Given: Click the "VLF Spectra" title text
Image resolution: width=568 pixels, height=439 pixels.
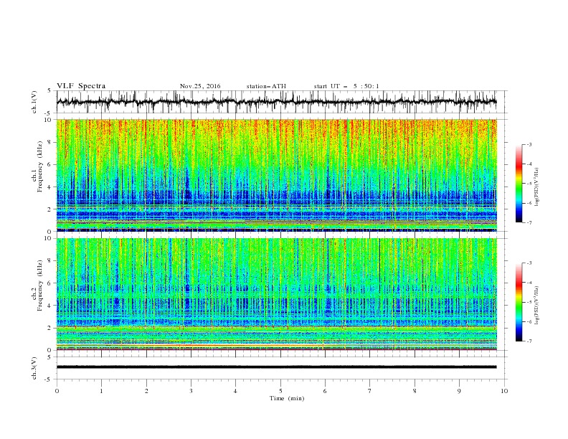Looking at the screenshot, I should pos(81,86).
